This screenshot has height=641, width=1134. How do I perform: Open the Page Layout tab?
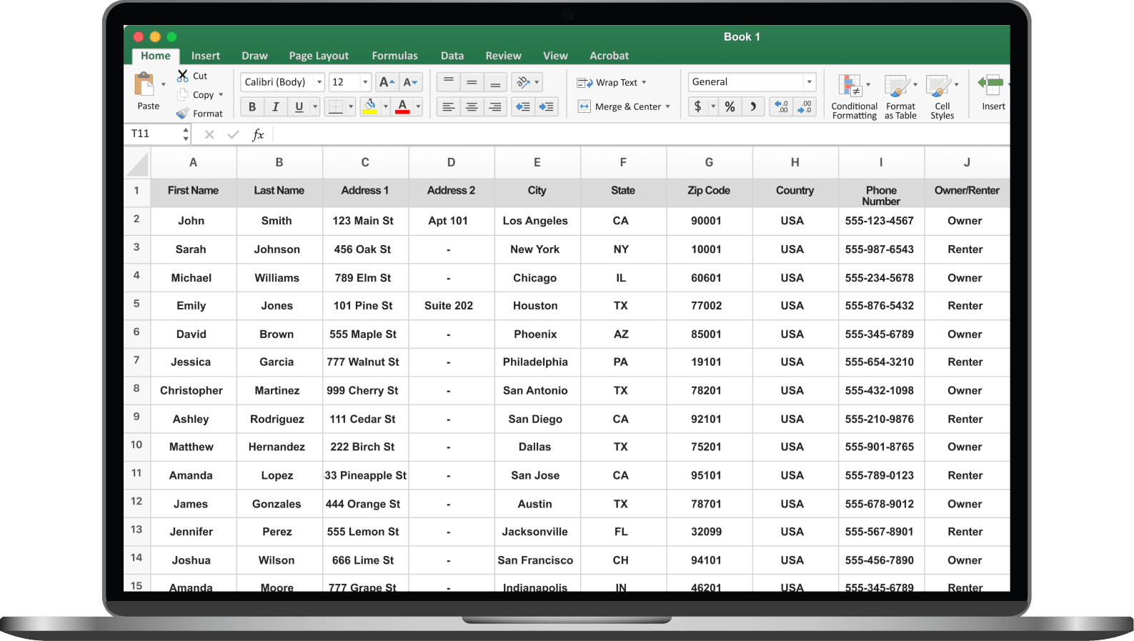pyautogui.click(x=319, y=56)
